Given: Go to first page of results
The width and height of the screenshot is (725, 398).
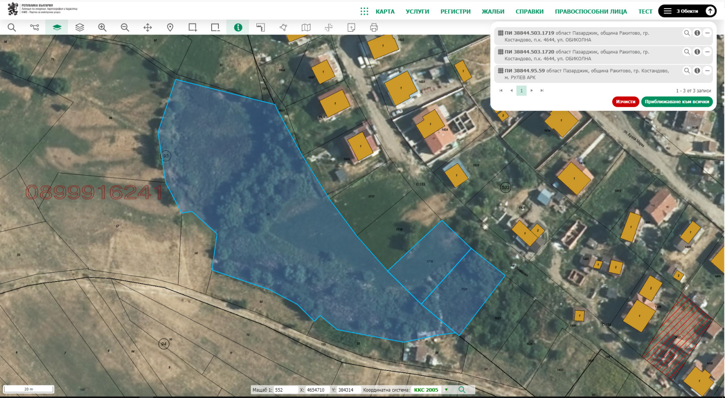Looking at the screenshot, I should coord(501,91).
